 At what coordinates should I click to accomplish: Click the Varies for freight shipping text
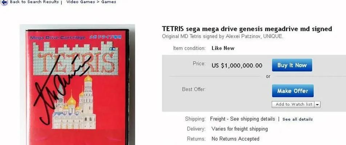240,129
